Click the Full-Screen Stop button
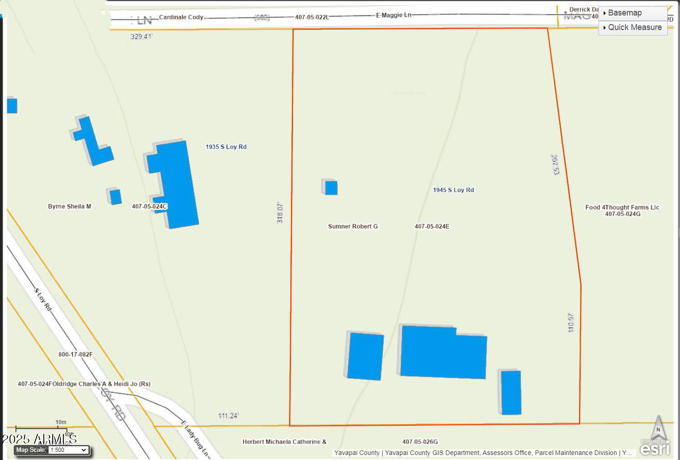 407,92
